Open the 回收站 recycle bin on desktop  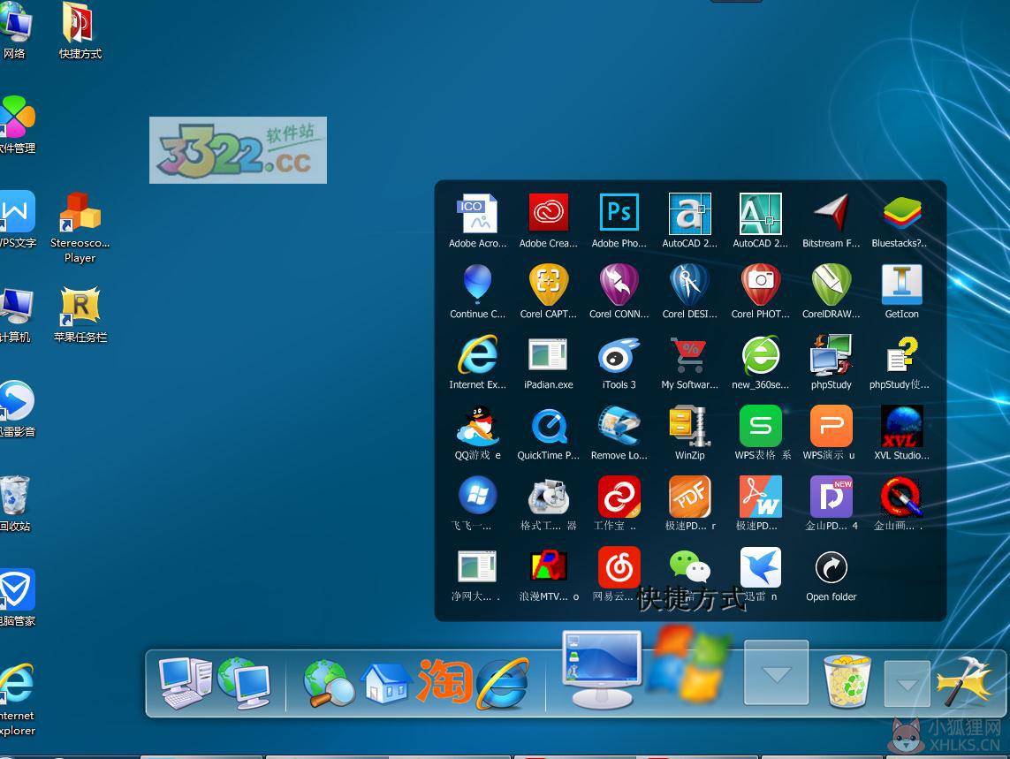coord(15,504)
